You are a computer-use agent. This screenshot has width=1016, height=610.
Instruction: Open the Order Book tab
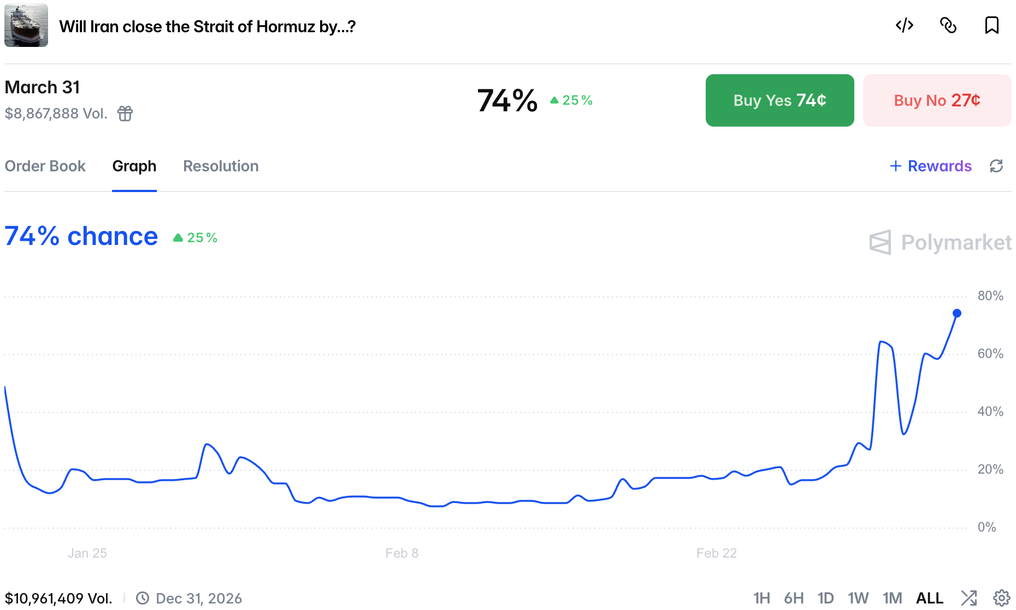(45, 166)
